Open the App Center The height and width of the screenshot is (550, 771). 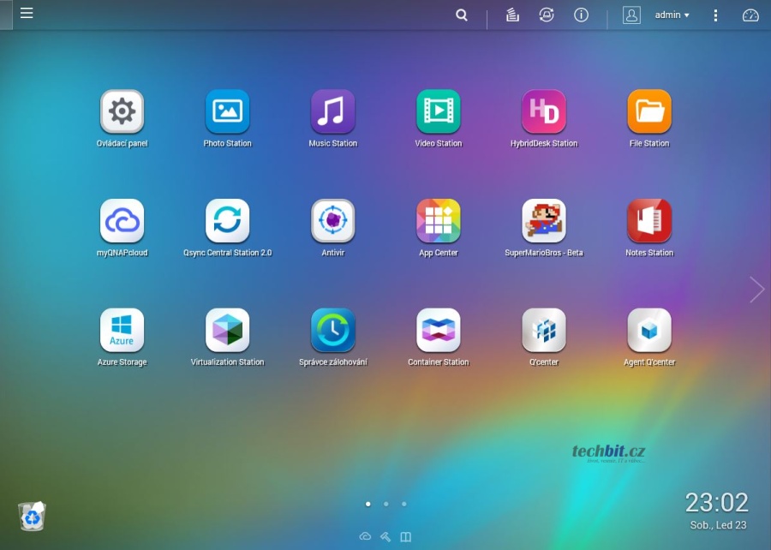coord(438,222)
